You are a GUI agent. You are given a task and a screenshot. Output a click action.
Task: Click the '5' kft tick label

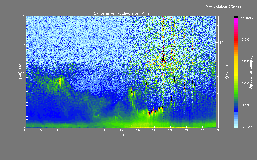point(220,85)
